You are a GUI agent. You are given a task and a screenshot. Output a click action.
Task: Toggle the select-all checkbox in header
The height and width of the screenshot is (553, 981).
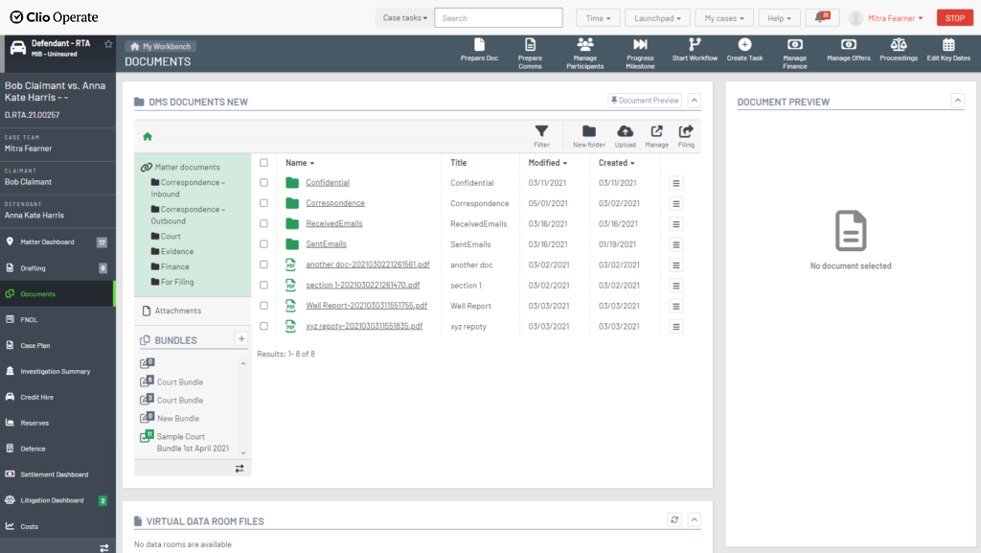point(264,163)
